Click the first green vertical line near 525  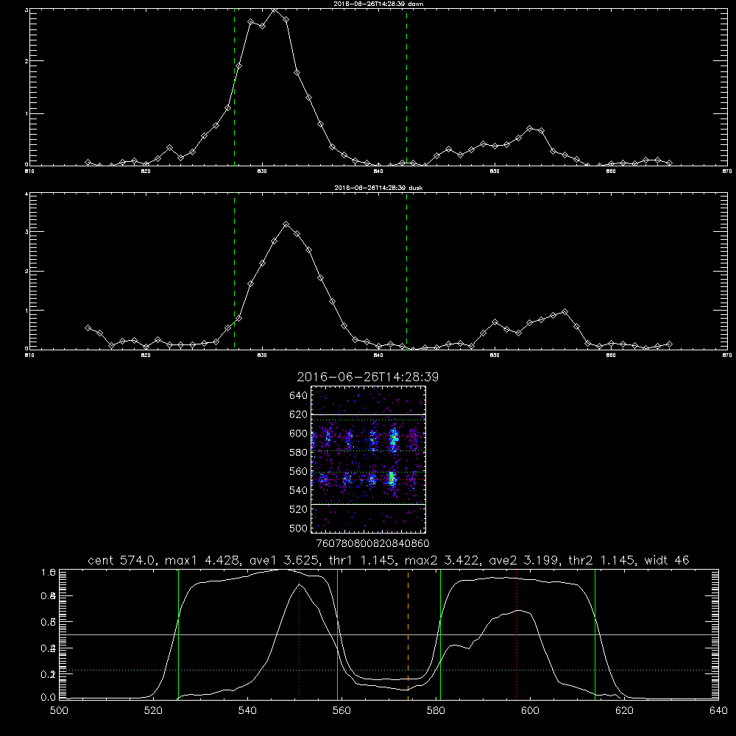(178, 634)
